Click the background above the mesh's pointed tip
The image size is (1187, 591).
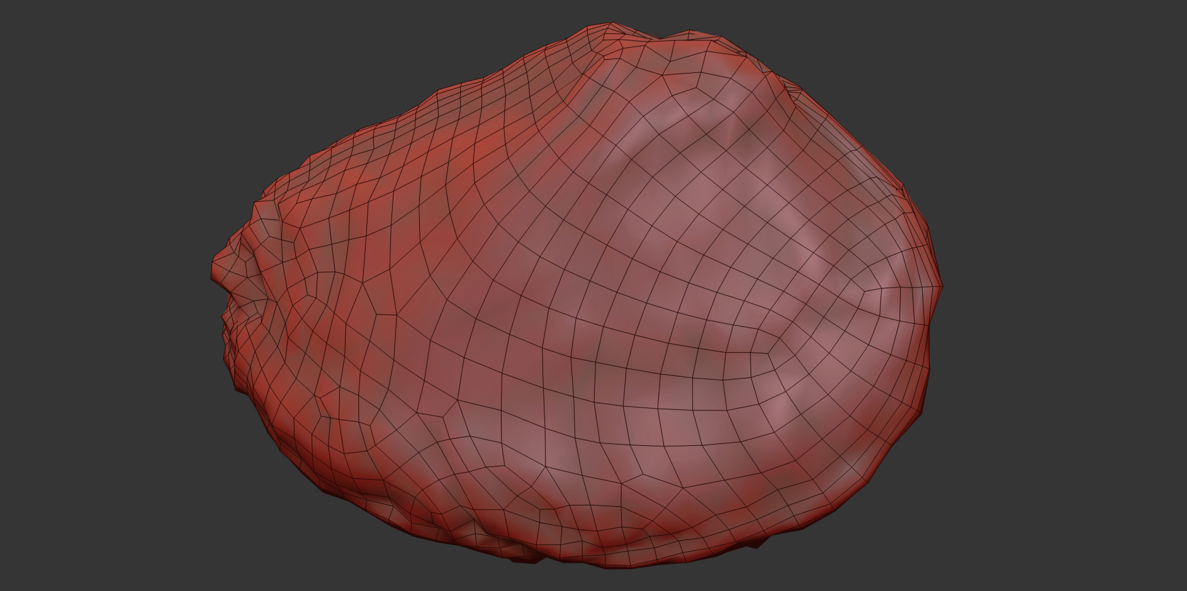(x=214, y=157)
